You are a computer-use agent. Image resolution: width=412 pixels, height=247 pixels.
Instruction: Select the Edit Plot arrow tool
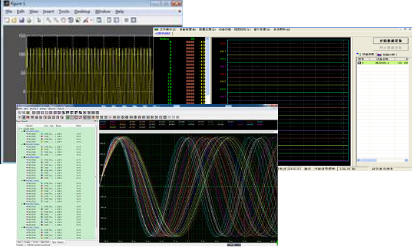click(39, 20)
